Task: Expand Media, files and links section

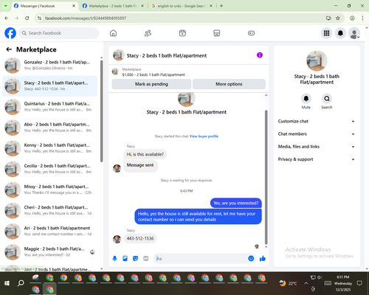Action: (317, 147)
